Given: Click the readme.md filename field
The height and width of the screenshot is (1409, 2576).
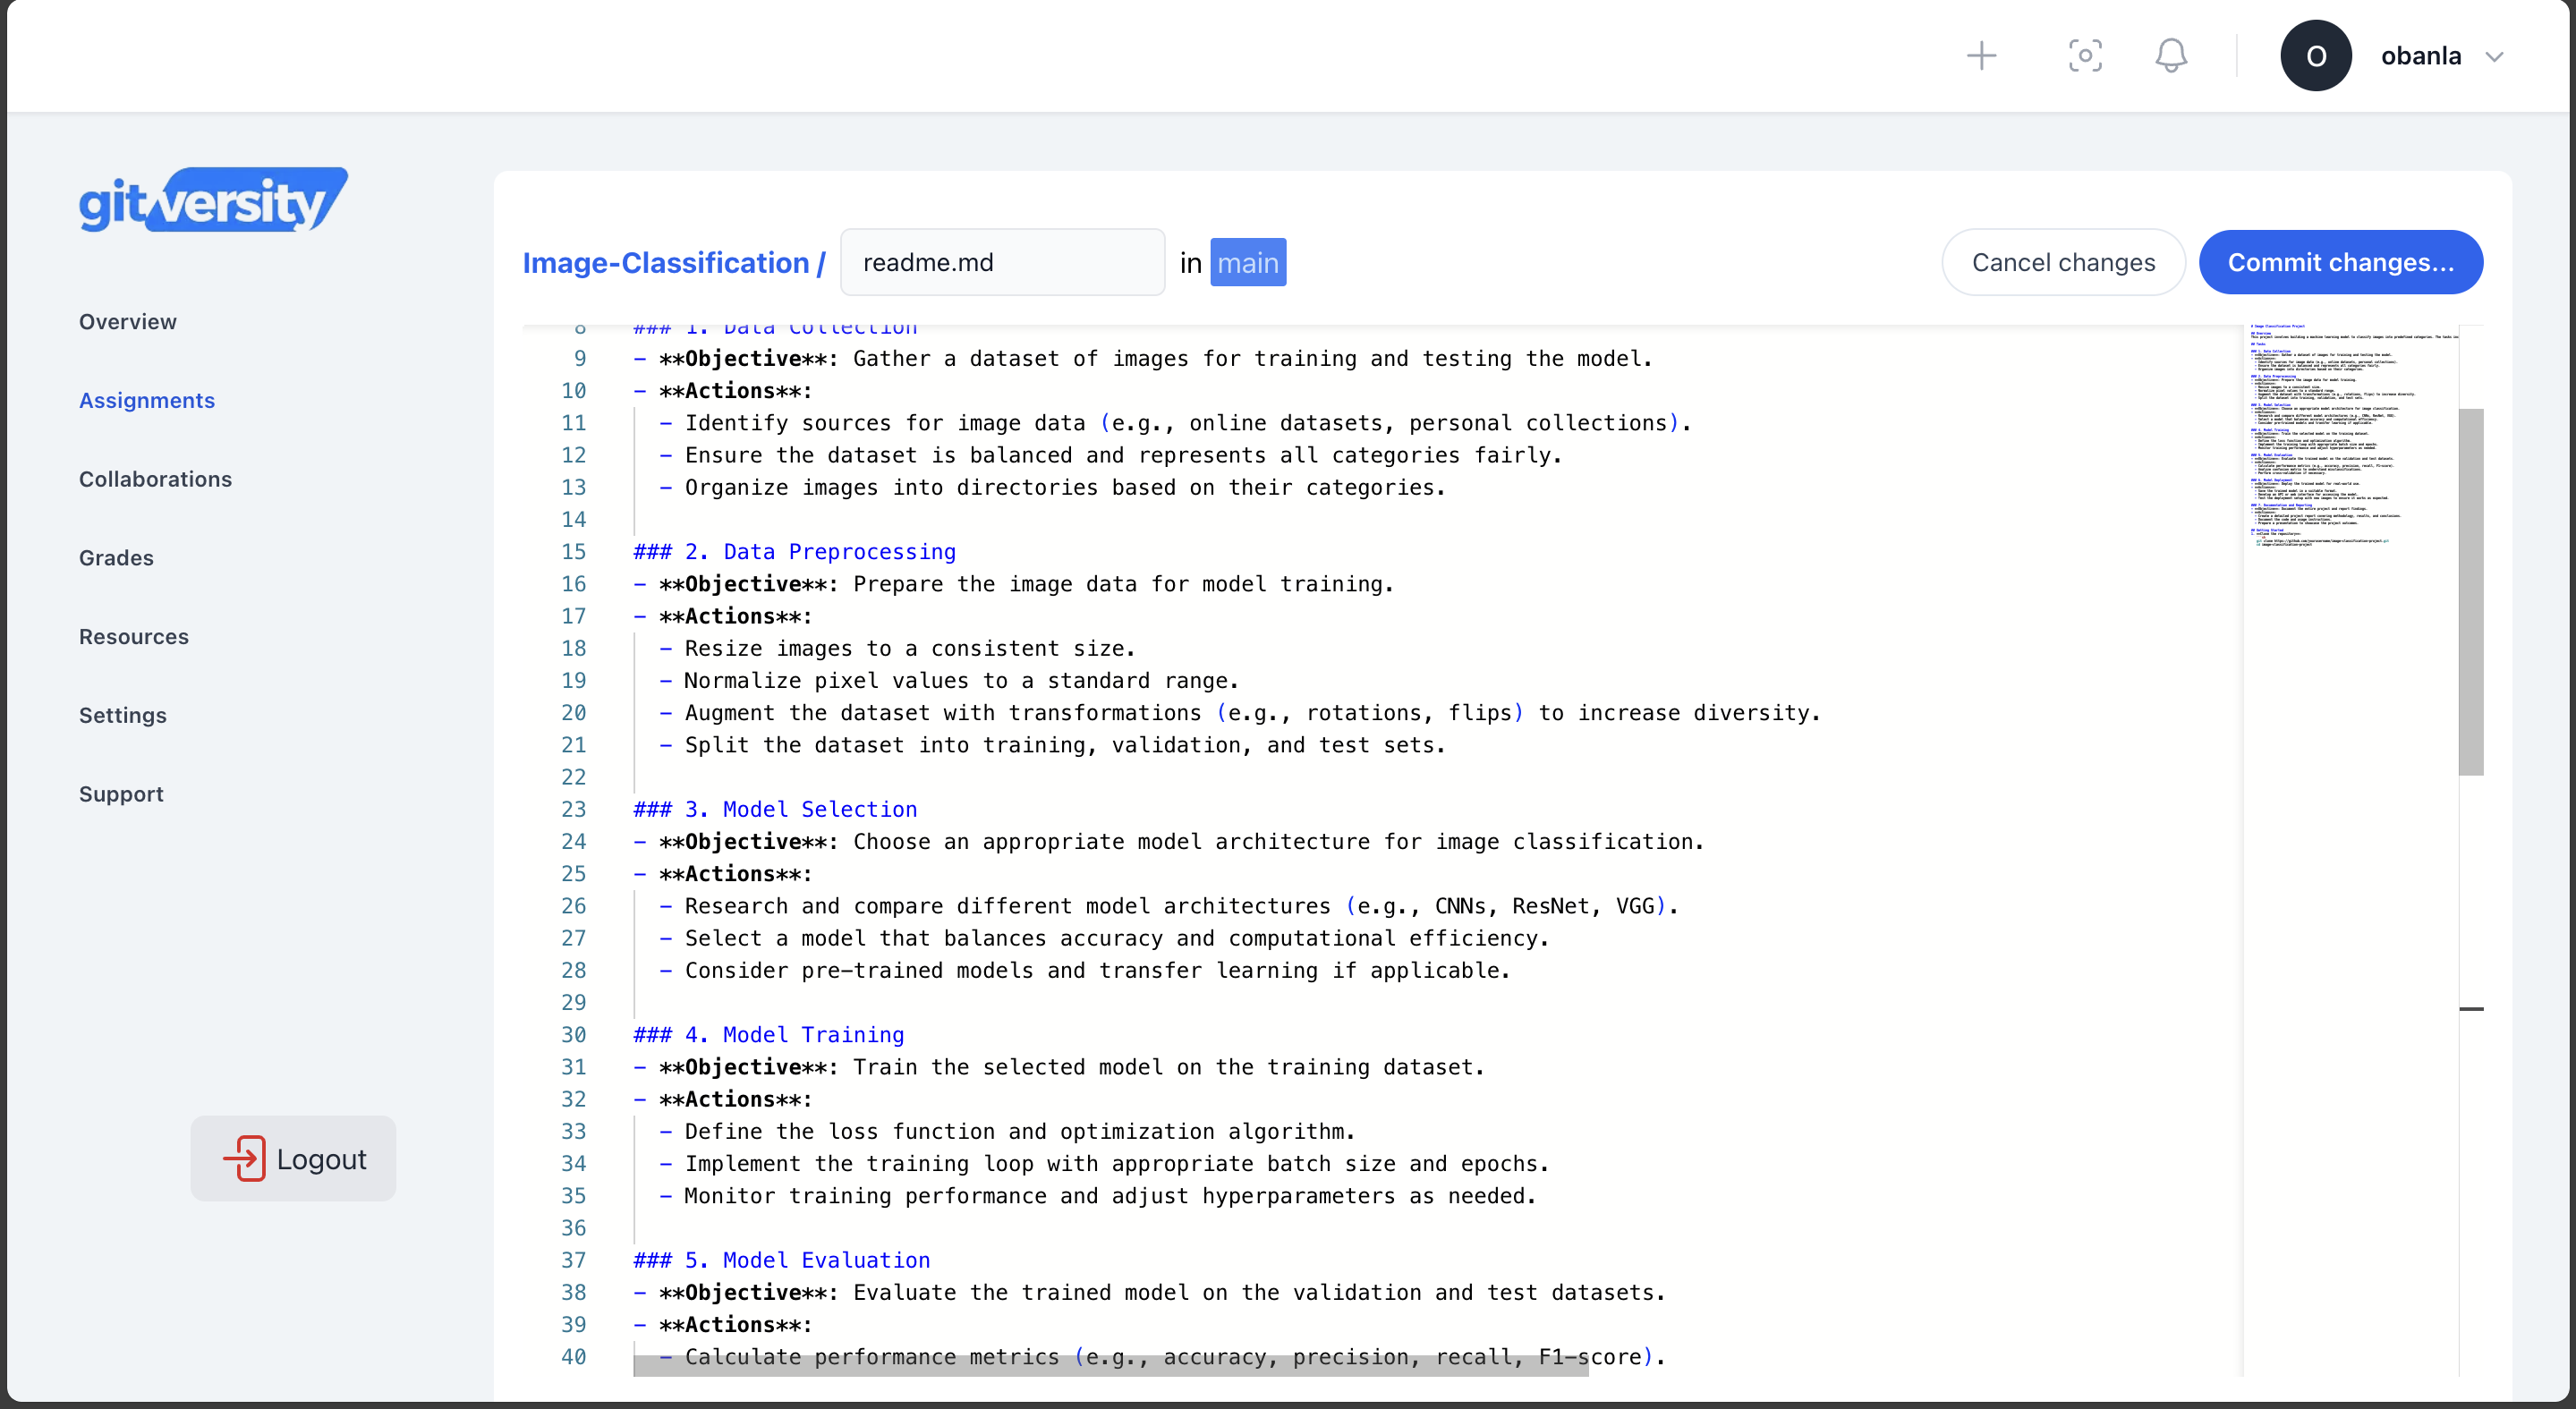Looking at the screenshot, I should click(x=1002, y=263).
